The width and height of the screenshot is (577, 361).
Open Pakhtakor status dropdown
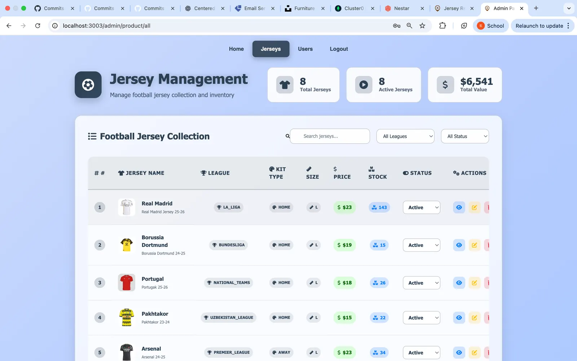coord(422,318)
